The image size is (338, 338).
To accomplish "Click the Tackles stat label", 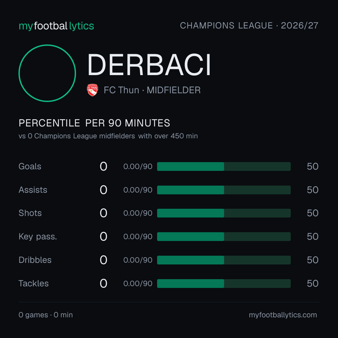I will point(33,284).
